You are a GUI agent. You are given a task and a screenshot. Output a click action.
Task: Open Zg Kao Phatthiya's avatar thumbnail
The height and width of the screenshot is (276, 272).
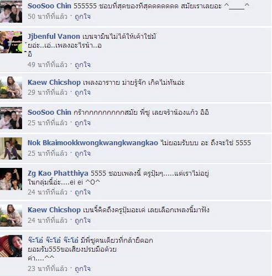(x=11, y=179)
